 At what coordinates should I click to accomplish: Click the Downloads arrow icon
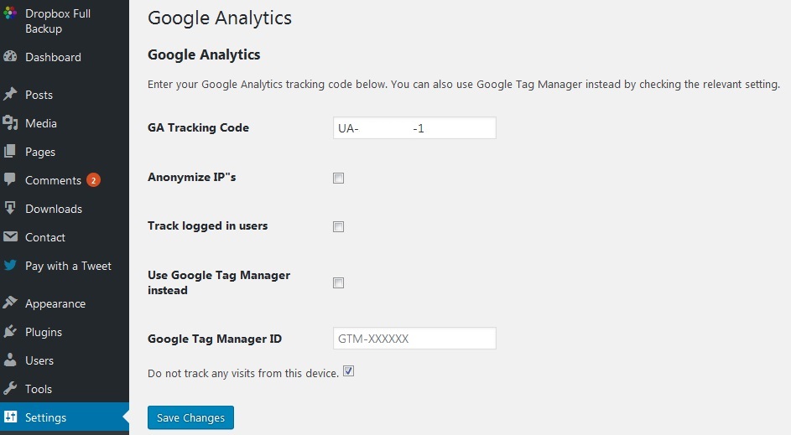[9, 208]
